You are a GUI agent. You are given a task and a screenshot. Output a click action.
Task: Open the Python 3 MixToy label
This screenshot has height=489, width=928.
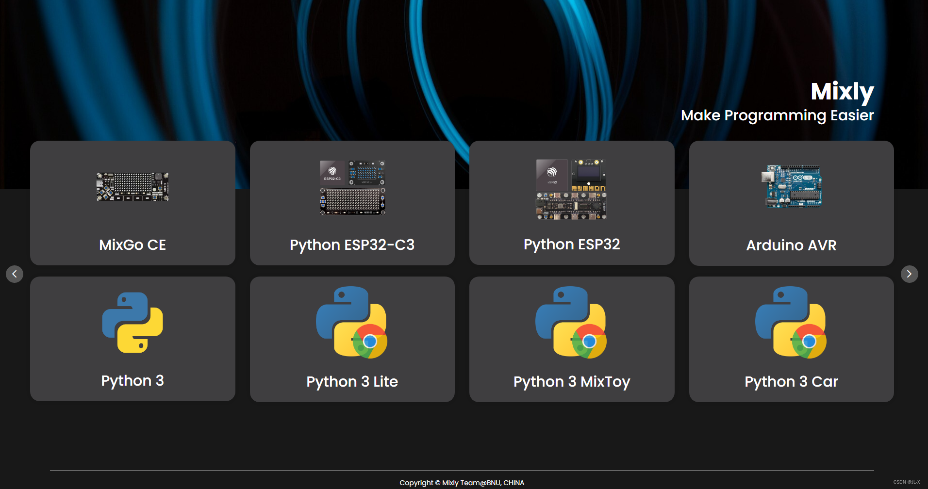coord(572,382)
